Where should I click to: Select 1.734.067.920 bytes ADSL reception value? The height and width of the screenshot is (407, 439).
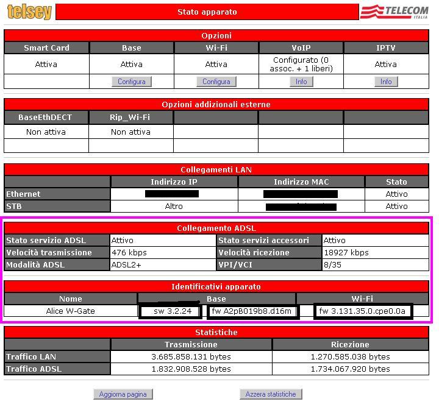click(351, 369)
